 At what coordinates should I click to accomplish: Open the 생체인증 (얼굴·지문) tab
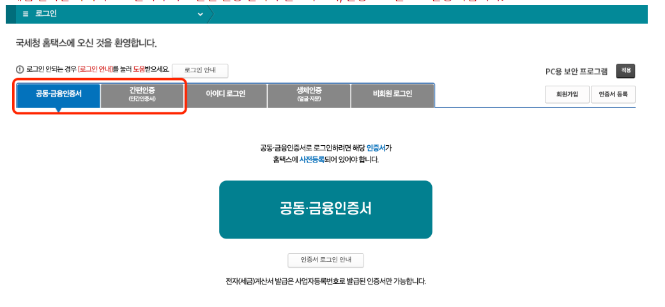coord(309,96)
